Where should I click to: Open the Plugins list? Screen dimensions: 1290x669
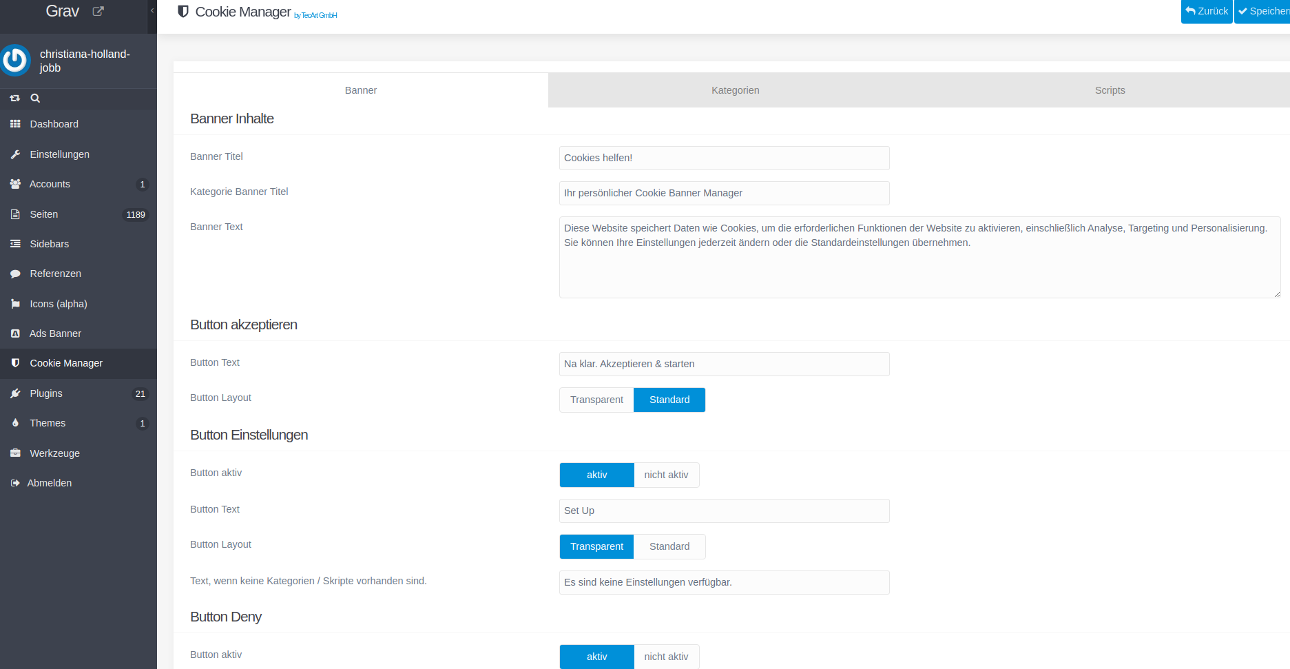coord(79,393)
